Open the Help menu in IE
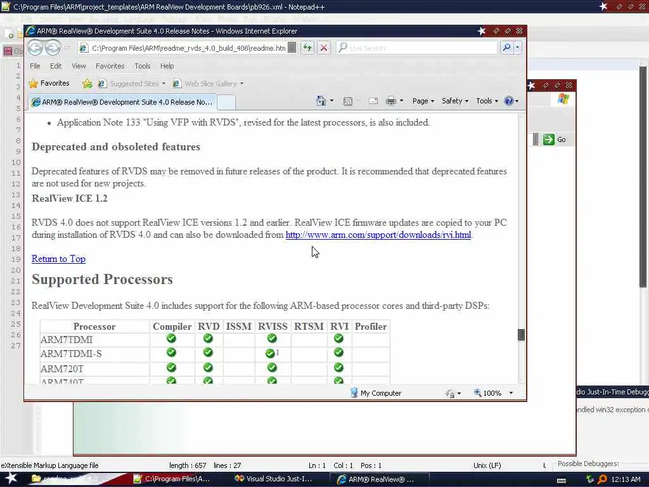The image size is (649, 487). 167,66
